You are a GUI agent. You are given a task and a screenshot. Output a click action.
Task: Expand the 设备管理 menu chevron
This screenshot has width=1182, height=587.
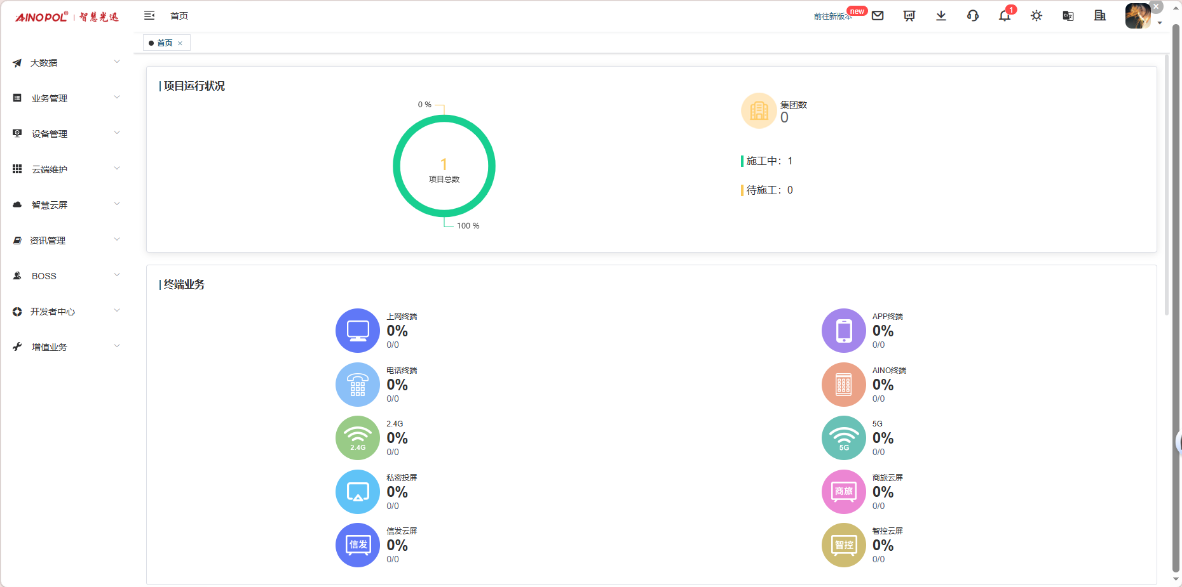click(117, 133)
